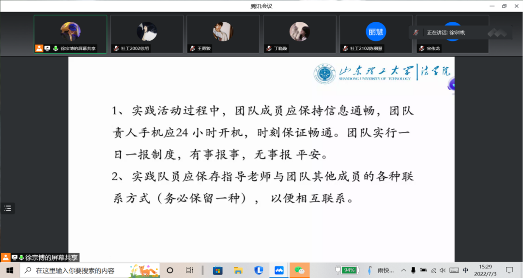The image size is (523, 278).
Task: Toggle the 中 input method indicator
Action: click(465, 270)
